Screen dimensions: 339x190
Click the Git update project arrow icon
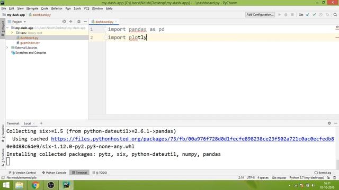tap(308, 15)
